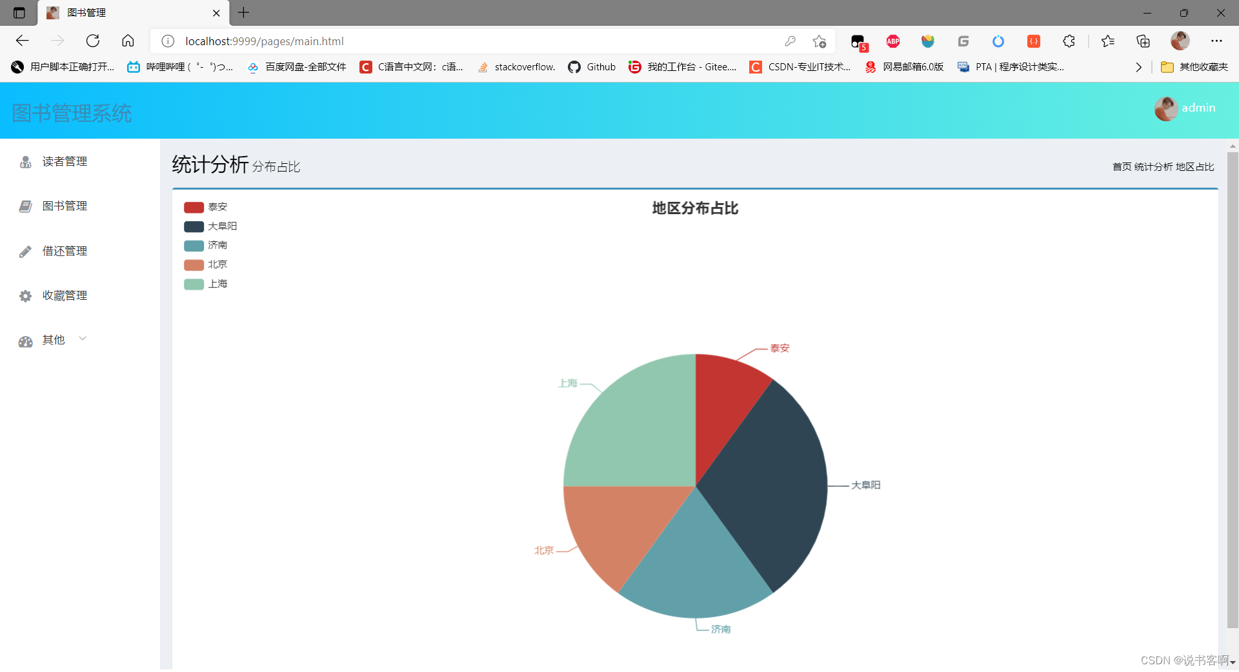The width and height of the screenshot is (1239, 672).
Task: Click 首页 in breadcrumb
Action: pyautogui.click(x=1122, y=167)
